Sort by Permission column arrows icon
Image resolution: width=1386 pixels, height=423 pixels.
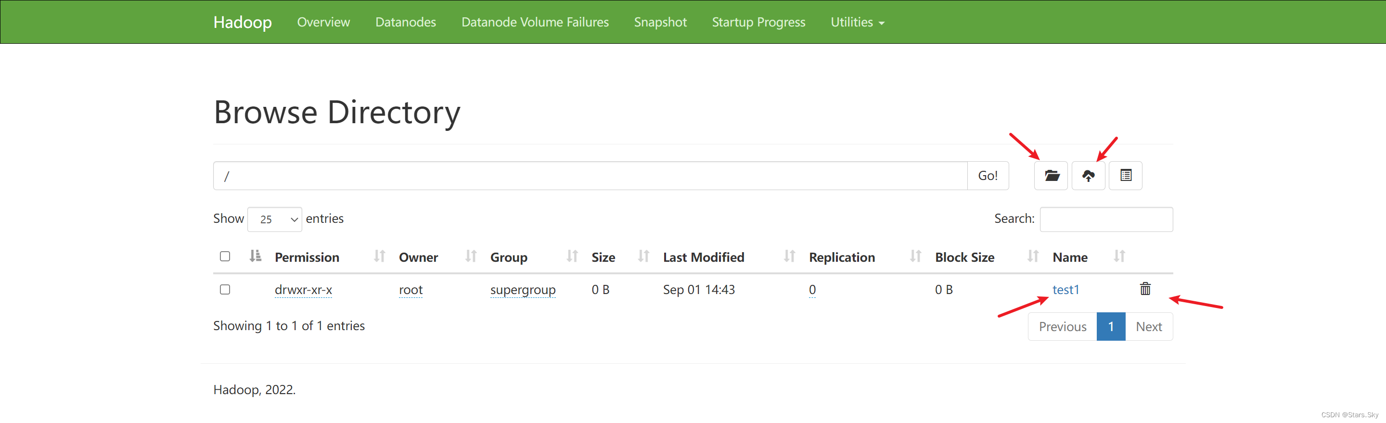[x=379, y=256]
